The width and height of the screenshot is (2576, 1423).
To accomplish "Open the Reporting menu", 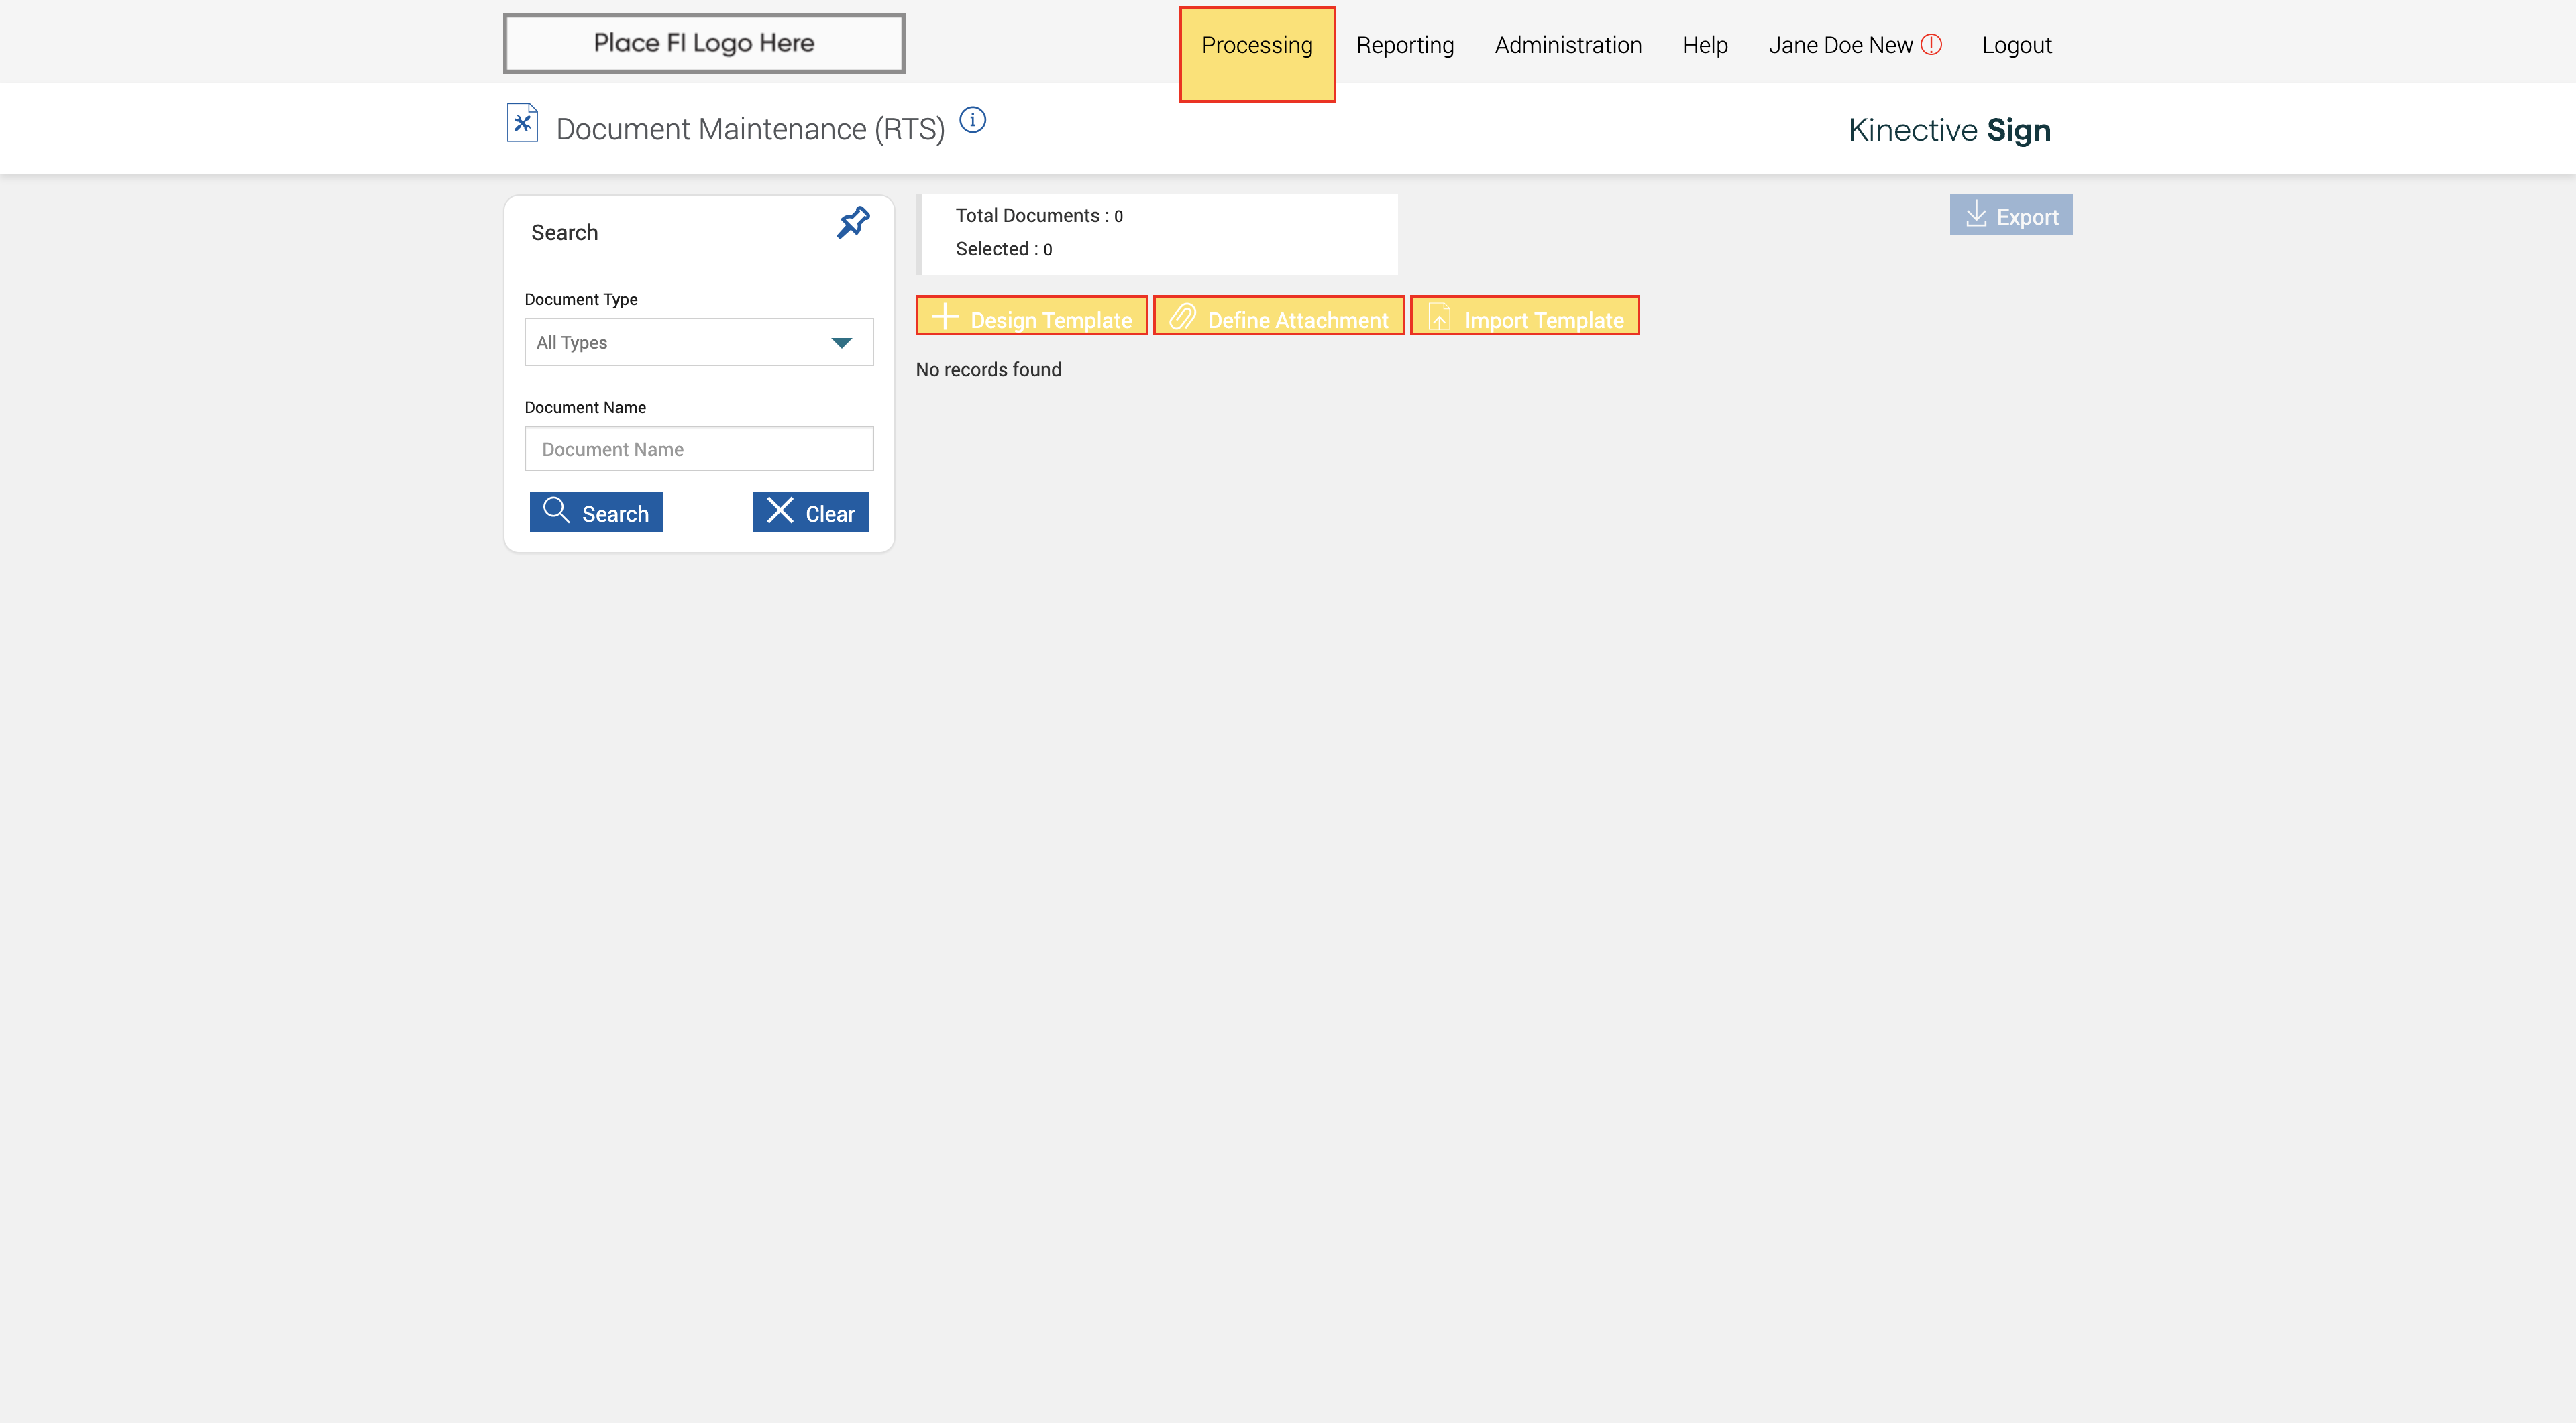I will (1404, 46).
